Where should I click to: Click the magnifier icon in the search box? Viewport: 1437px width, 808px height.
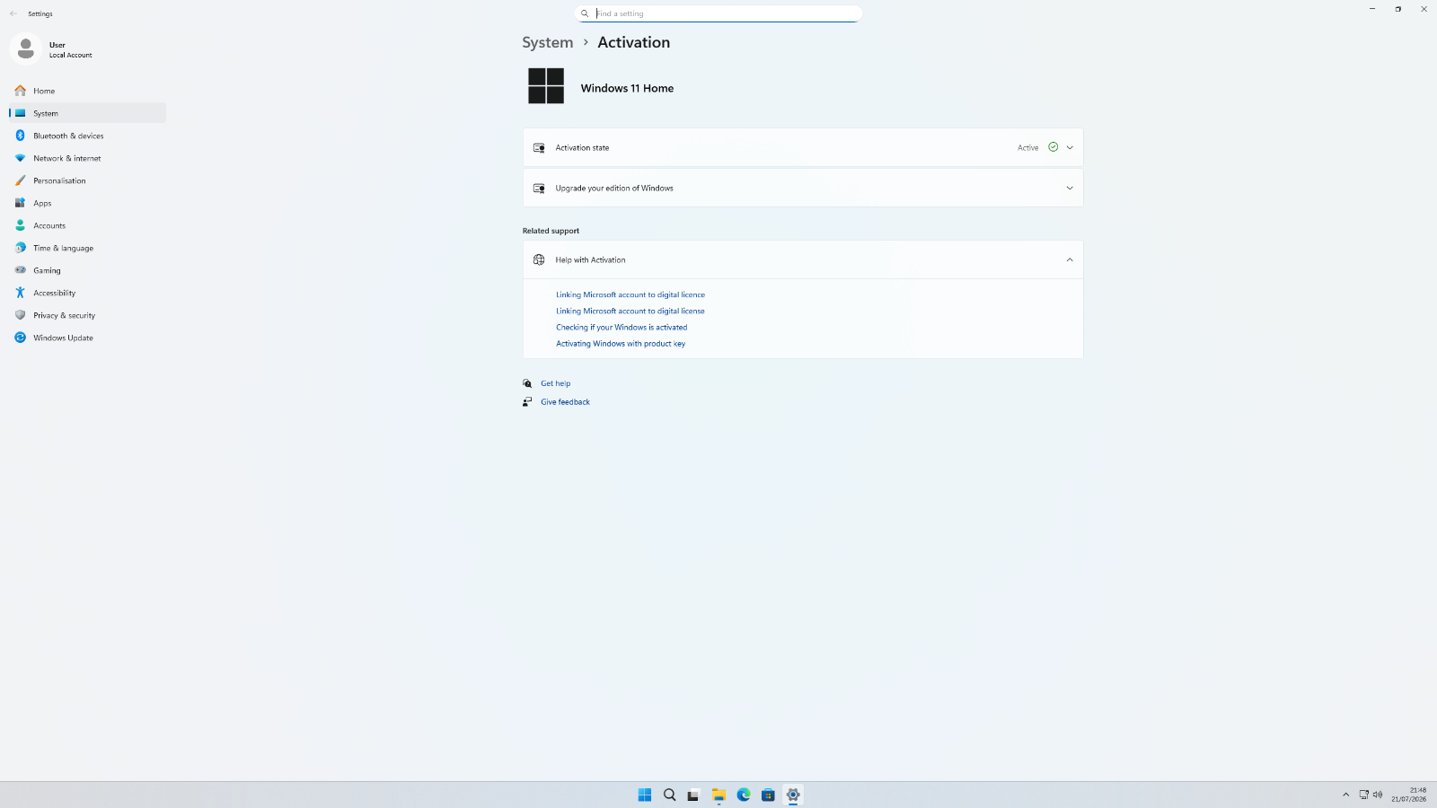pyautogui.click(x=585, y=13)
